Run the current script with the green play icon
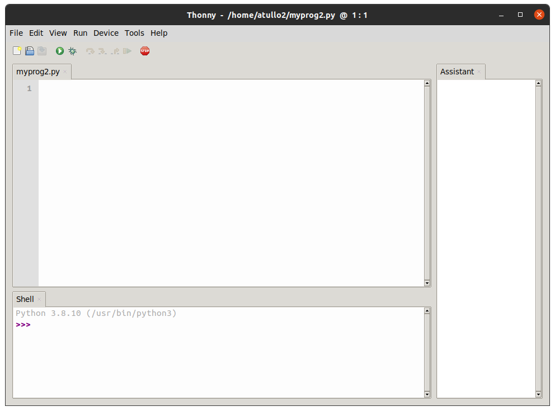The height and width of the screenshot is (411, 555). point(60,51)
